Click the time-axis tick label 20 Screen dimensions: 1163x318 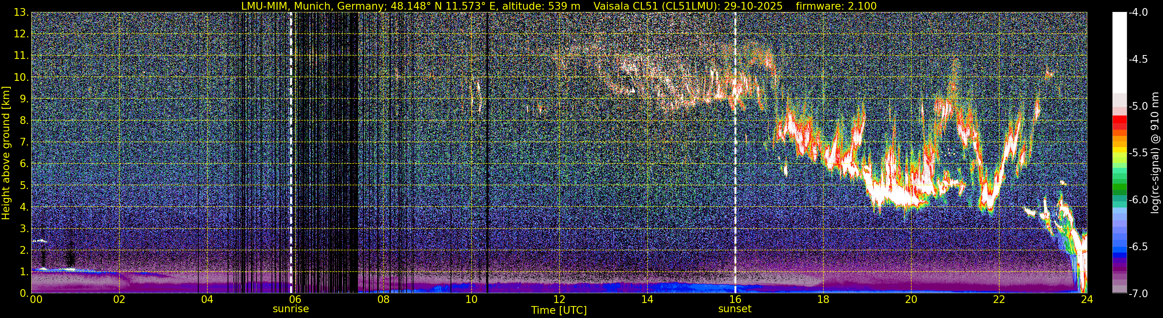[x=911, y=300]
